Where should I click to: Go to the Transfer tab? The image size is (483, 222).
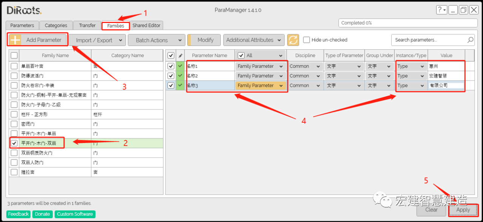[x=87, y=26]
